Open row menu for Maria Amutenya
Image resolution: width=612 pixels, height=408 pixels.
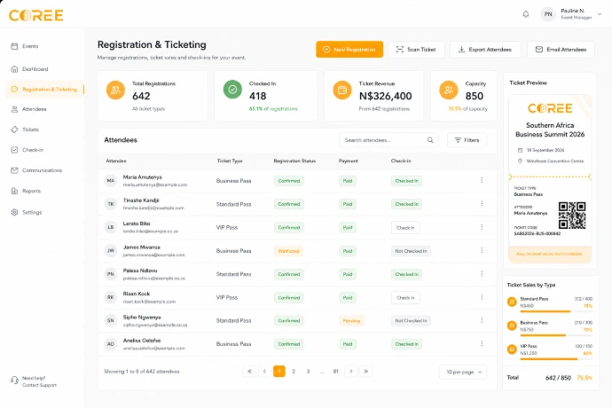point(482,180)
